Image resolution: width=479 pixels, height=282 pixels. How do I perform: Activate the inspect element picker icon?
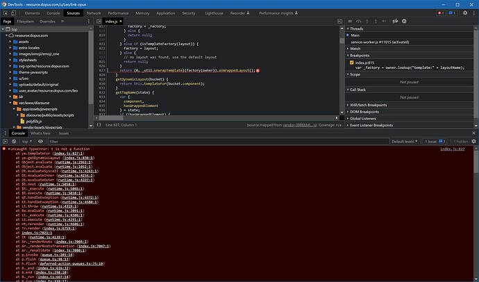click(5, 13)
